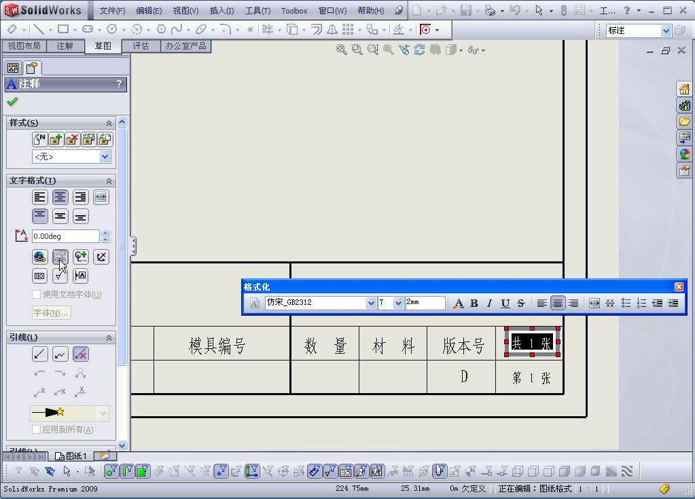The image size is (695, 499).
Task: Open the 标注 layer dropdown
Action: coord(666,31)
